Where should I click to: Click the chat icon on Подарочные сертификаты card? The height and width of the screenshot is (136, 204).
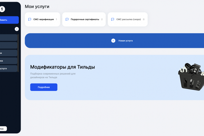[x=67, y=19]
